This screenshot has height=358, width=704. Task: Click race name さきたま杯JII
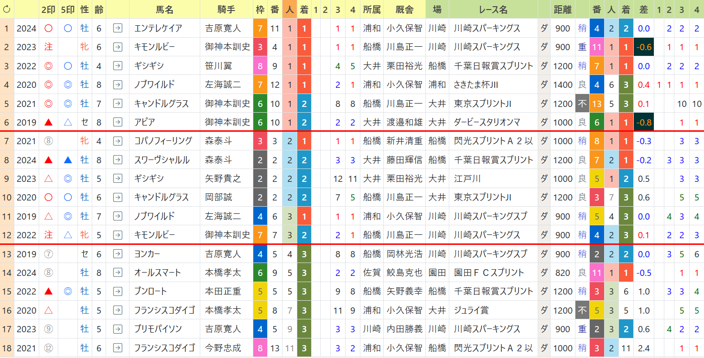(x=476, y=84)
